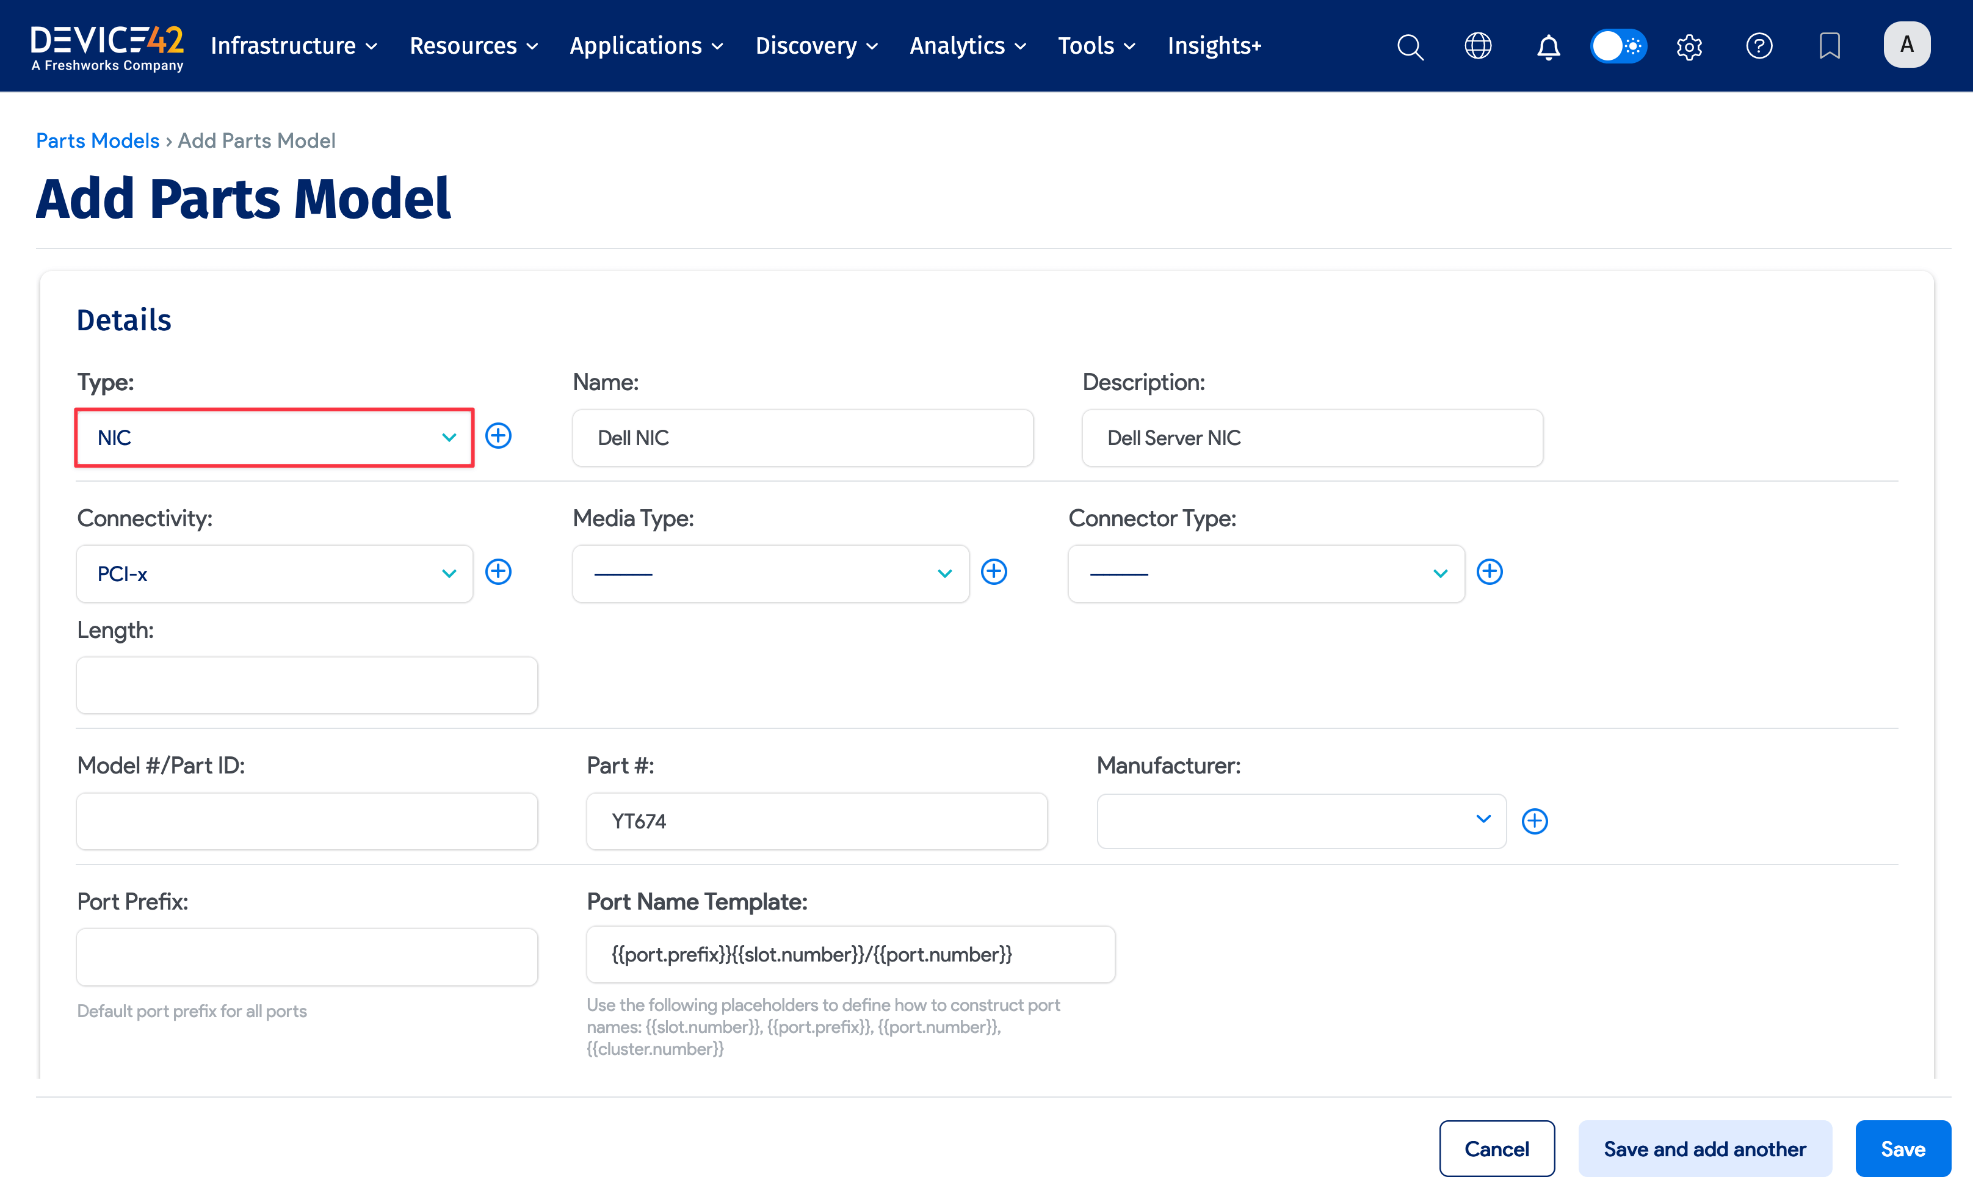The width and height of the screenshot is (1973, 1188).
Task: Open the Type dropdown showing NIC
Action: [275, 438]
